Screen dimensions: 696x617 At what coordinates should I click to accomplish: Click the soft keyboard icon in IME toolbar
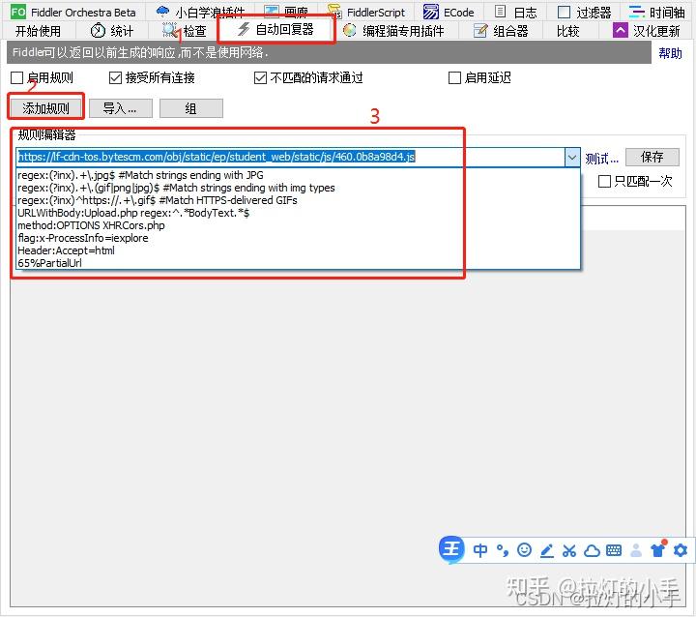tap(614, 551)
